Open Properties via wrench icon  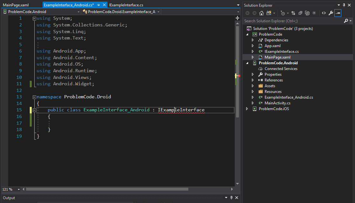point(331,13)
